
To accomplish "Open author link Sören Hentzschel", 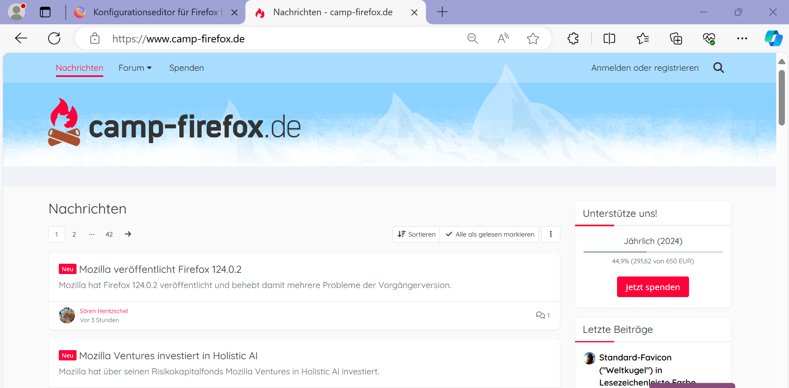I will pos(104,311).
